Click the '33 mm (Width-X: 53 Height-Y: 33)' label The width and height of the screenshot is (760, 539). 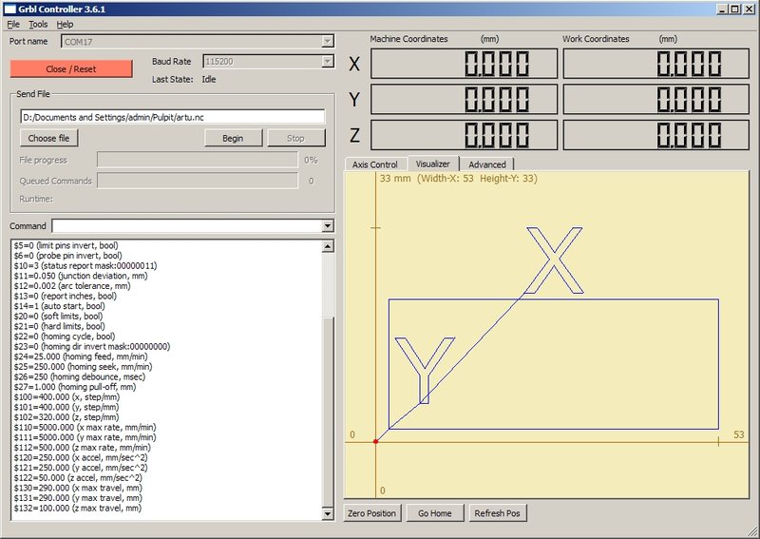[459, 178]
